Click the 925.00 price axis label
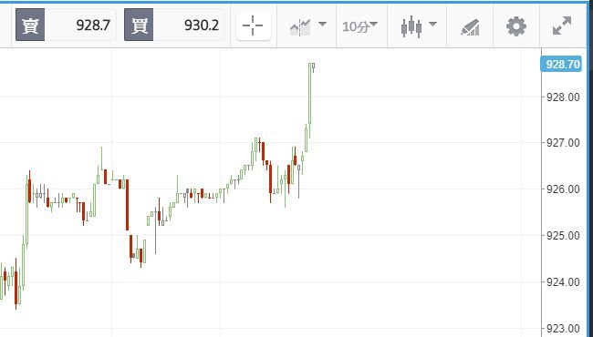This screenshot has width=593, height=337. tap(563, 236)
